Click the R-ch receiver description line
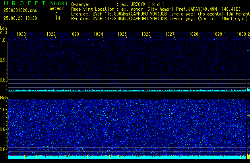250x163 pixels. click(x=159, y=19)
